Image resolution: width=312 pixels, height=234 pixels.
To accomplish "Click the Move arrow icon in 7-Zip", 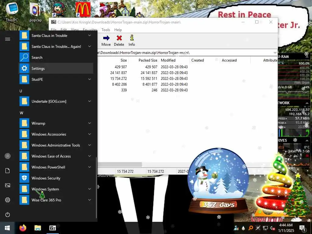I will point(106,38).
